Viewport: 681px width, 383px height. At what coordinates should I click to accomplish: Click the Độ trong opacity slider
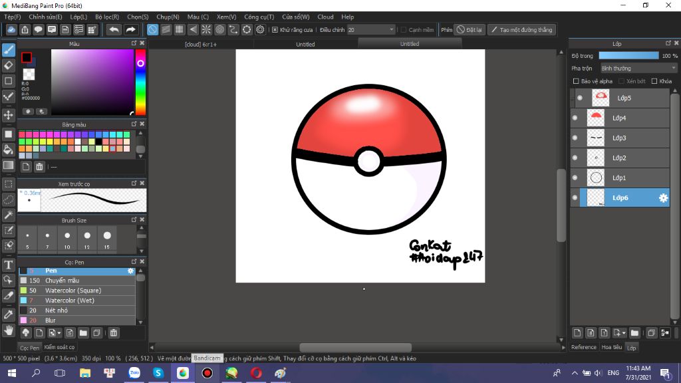[x=628, y=56]
